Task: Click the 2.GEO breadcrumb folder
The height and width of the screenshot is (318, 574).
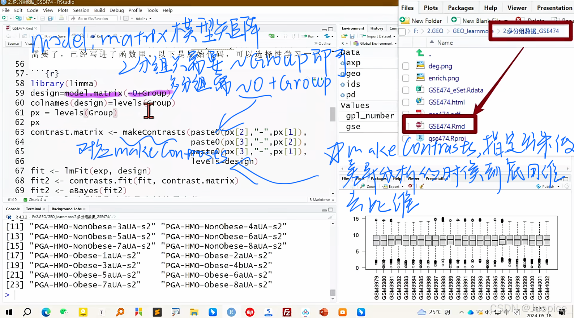Action: tap(435, 31)
